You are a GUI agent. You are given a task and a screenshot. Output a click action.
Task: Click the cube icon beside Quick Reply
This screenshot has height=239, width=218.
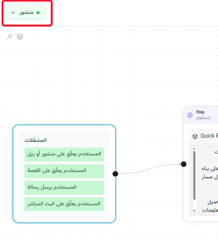click(195, 136)
